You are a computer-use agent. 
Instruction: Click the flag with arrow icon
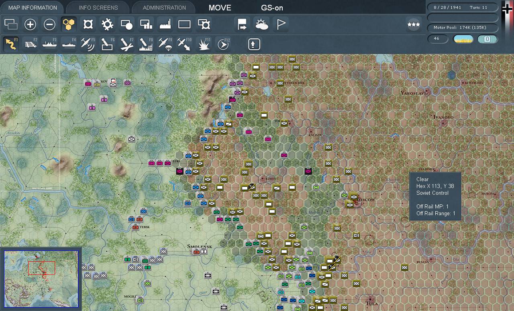(x=242, y=24)
